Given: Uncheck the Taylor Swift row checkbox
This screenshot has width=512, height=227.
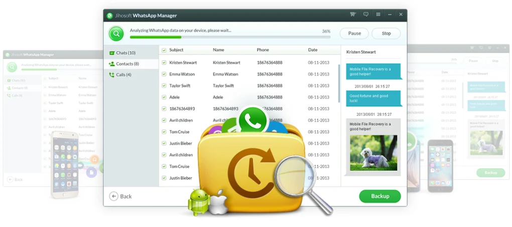Looking at the screenshot, I should point(164,86).
